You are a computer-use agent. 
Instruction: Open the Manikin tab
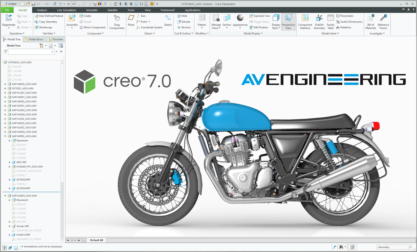(113, 10)
